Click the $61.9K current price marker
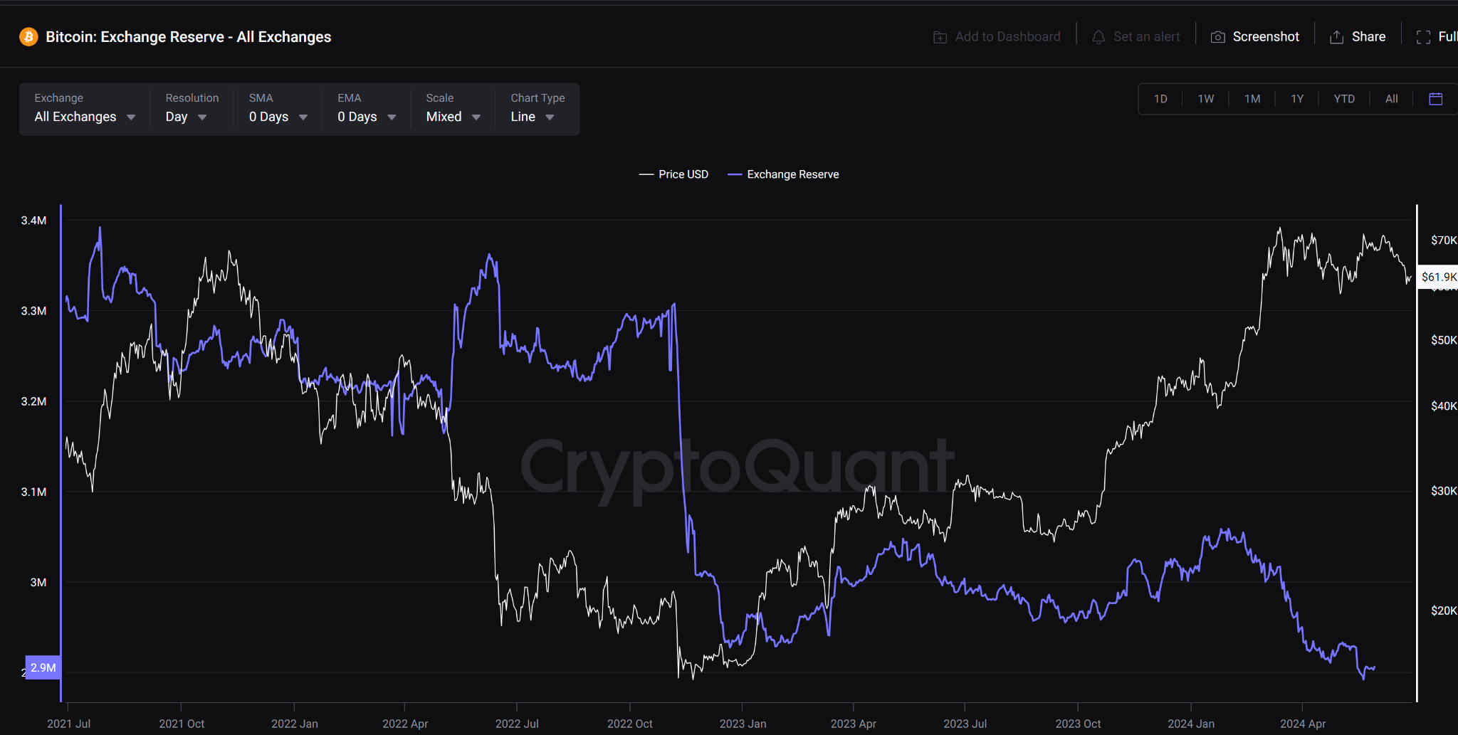 click(x=1438, y=277)
